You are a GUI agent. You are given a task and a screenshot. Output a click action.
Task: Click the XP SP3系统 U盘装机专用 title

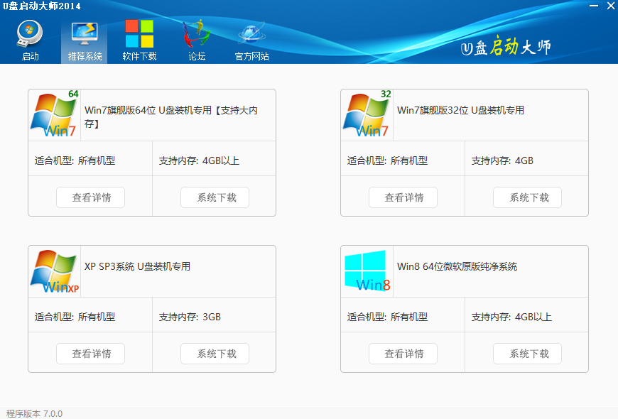[x=137, y=266]
